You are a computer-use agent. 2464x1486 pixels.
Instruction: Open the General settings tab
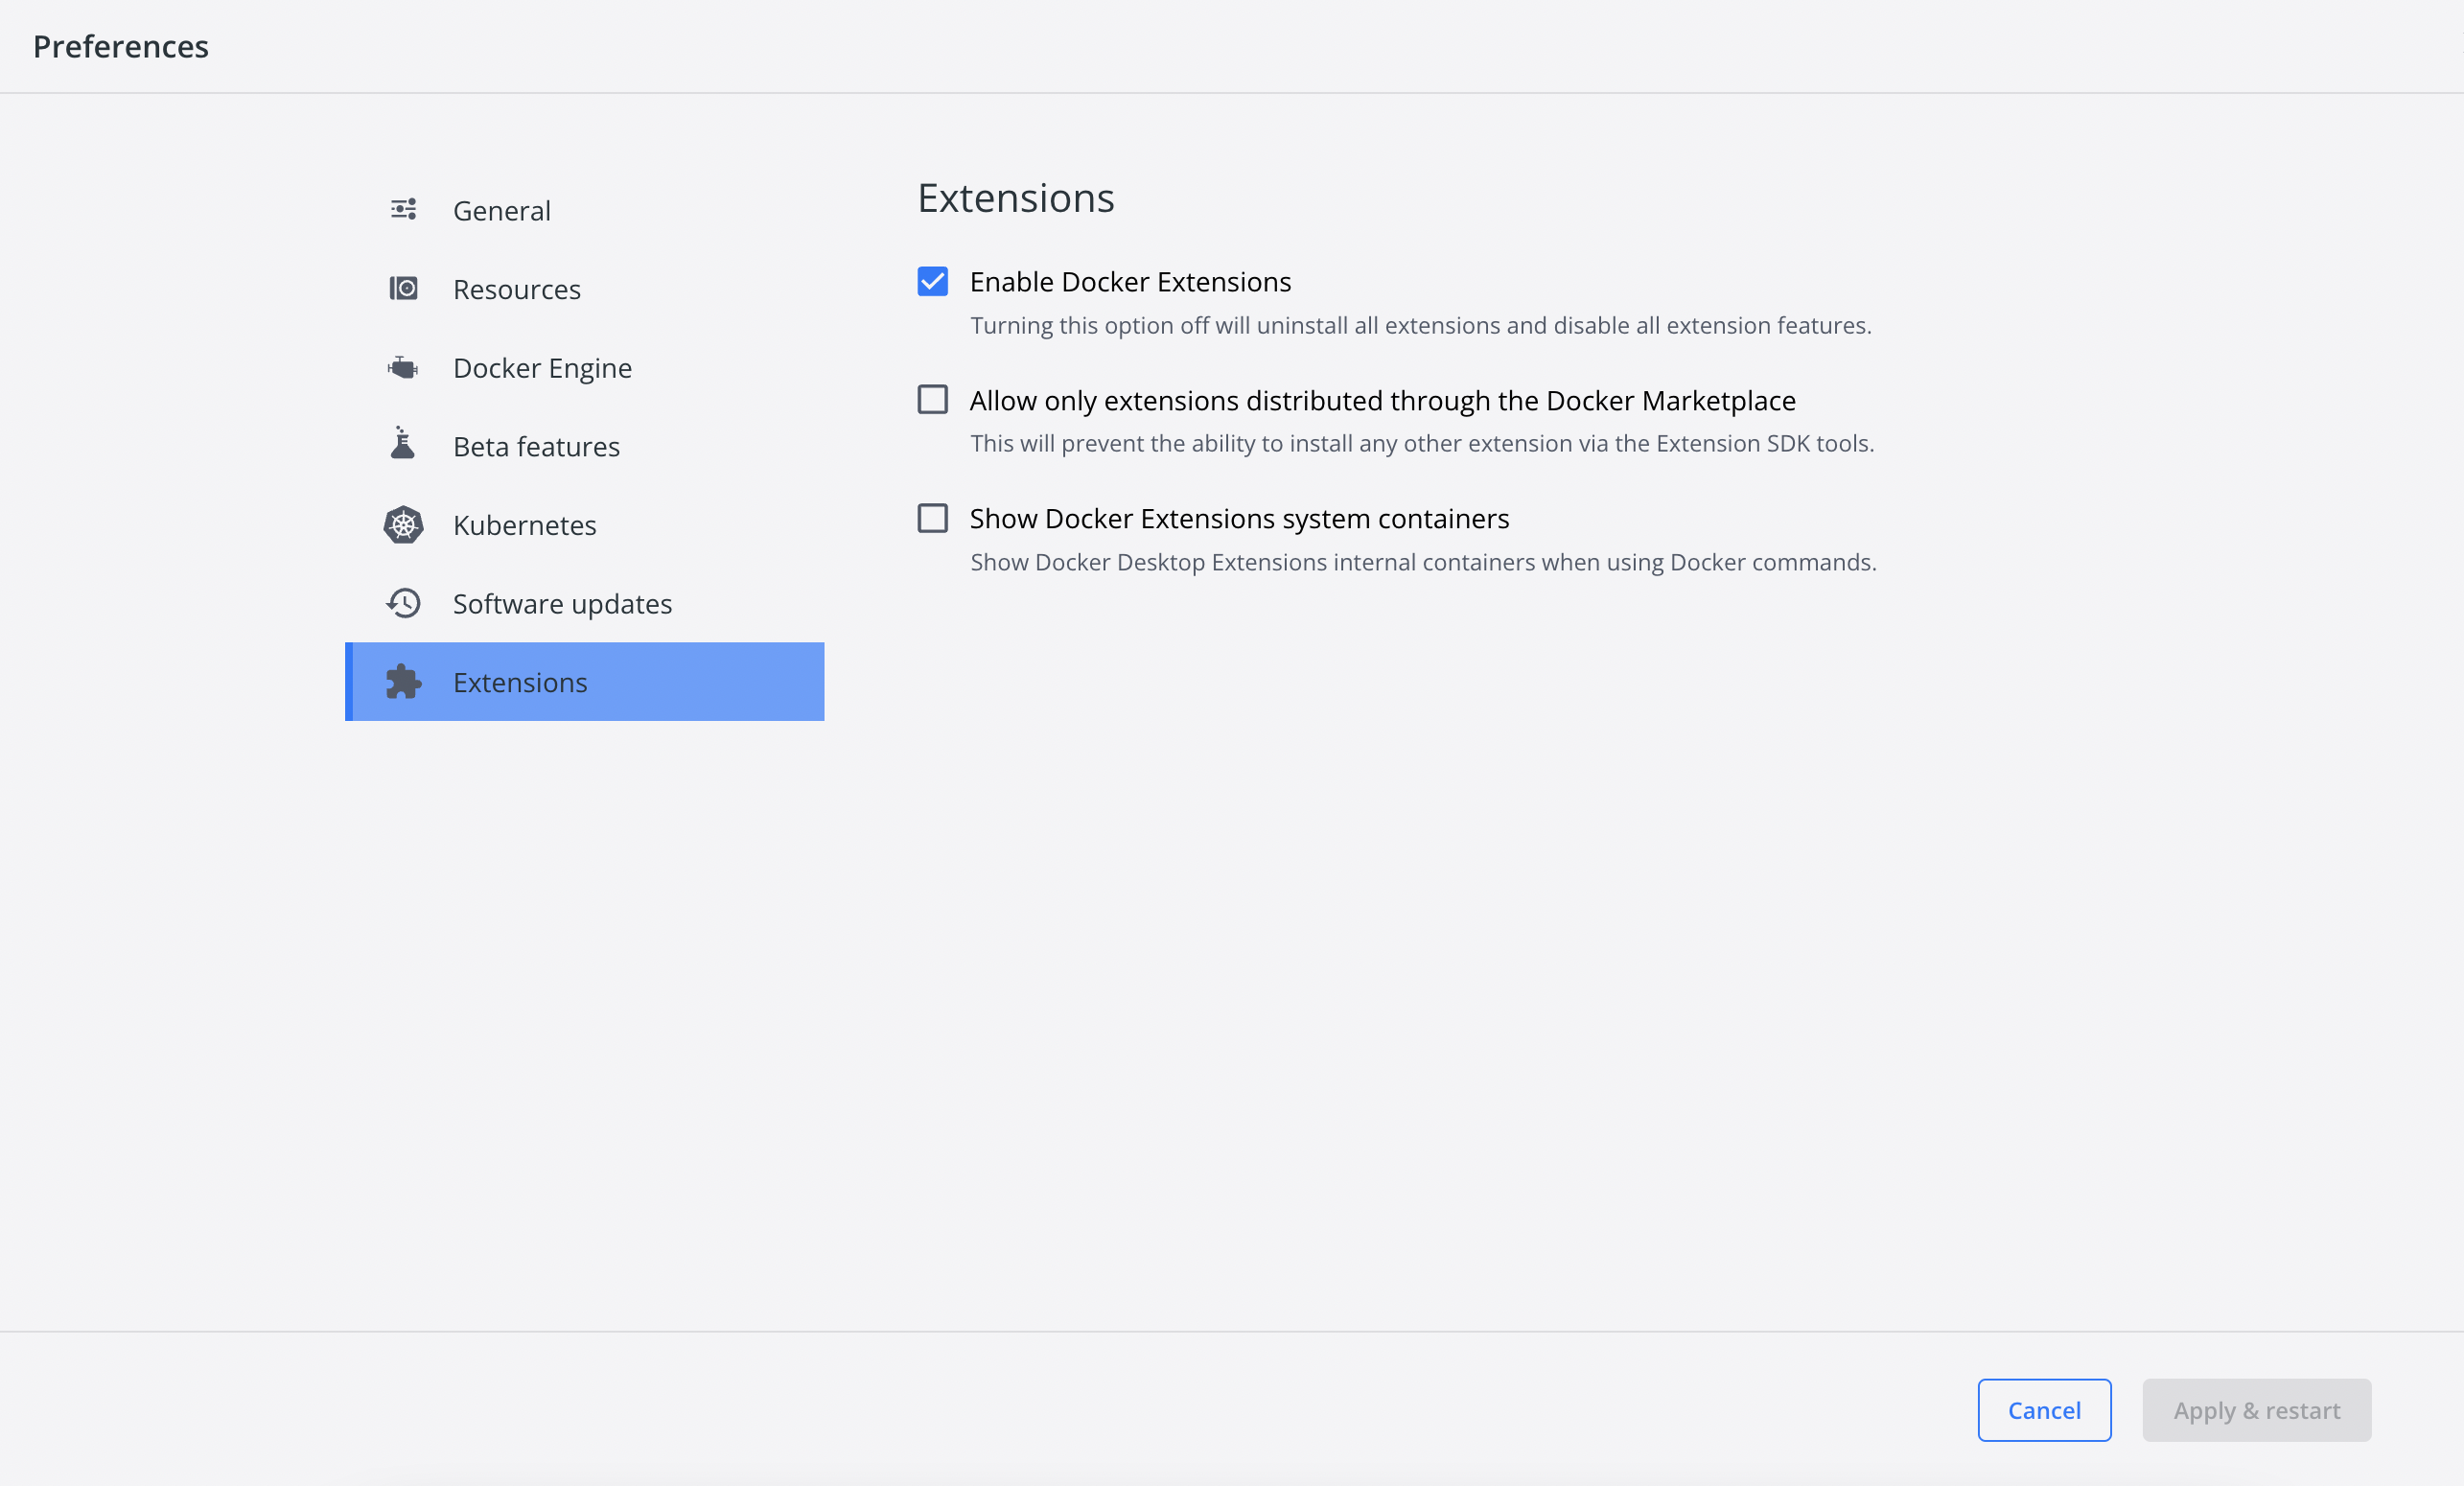[x=501, y=211]
